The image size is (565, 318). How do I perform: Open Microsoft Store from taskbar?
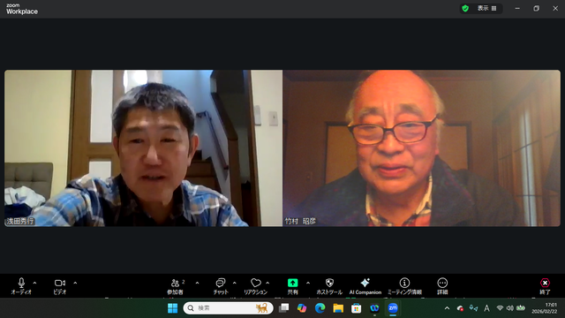coord(357,308)
